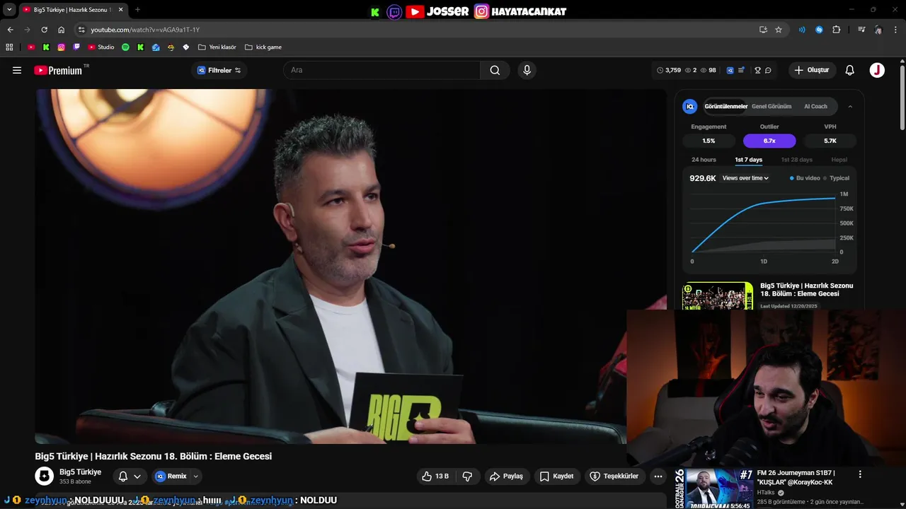906x509 pixels.
Task: Reload the current page
Action: [45, 30]
